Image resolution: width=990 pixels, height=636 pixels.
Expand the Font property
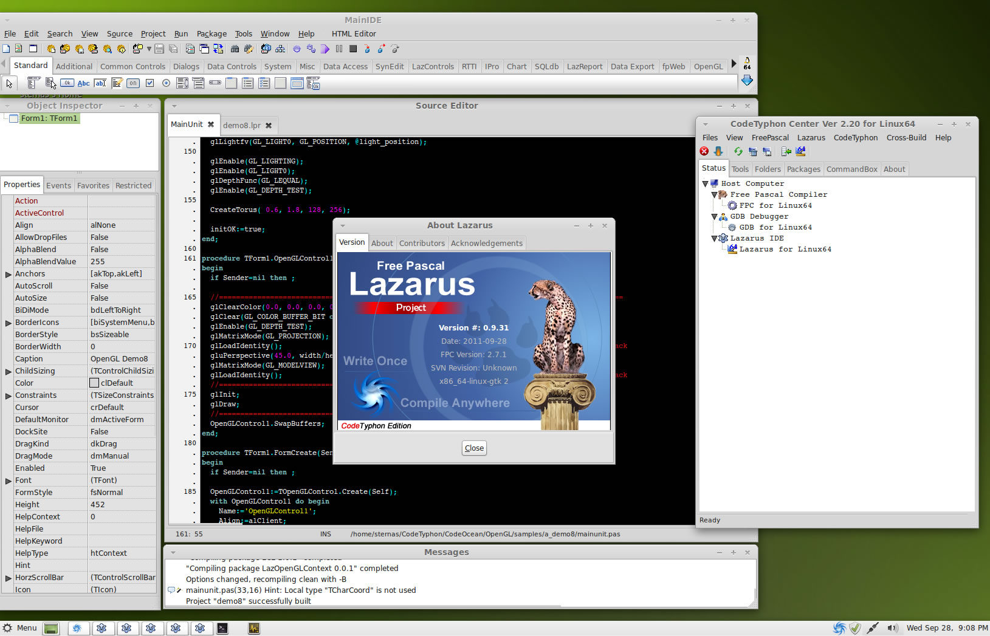pos(9,480)
